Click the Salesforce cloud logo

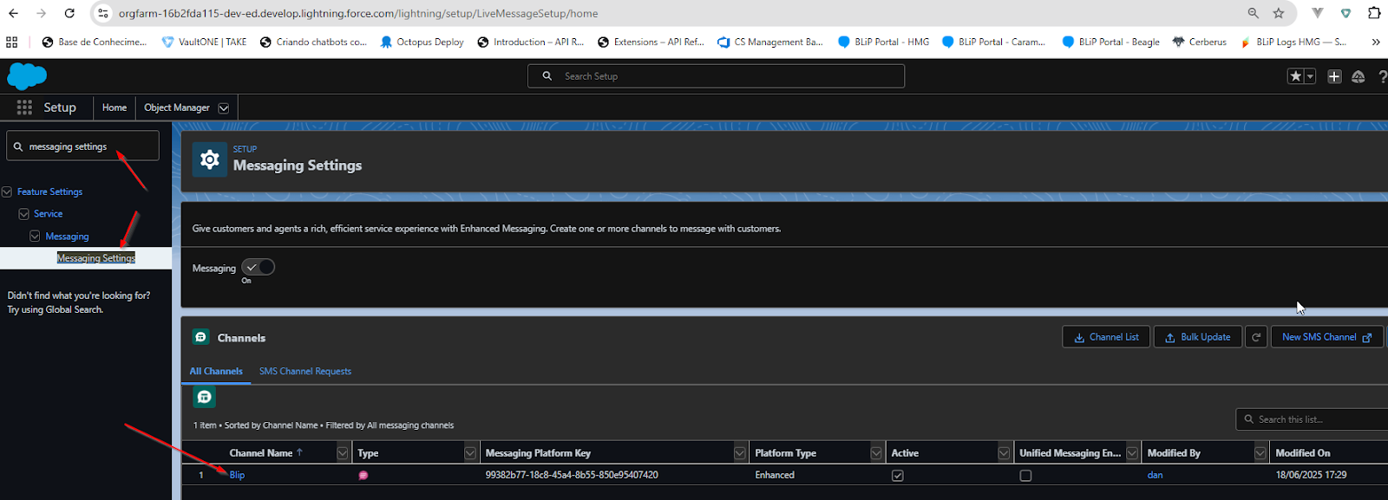27,76
